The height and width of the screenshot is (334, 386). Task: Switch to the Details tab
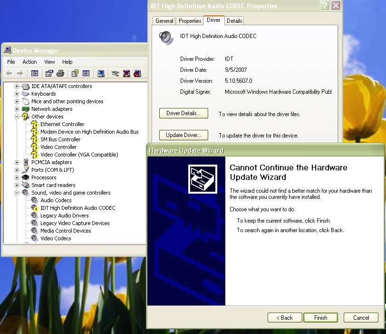coord(234,21)
